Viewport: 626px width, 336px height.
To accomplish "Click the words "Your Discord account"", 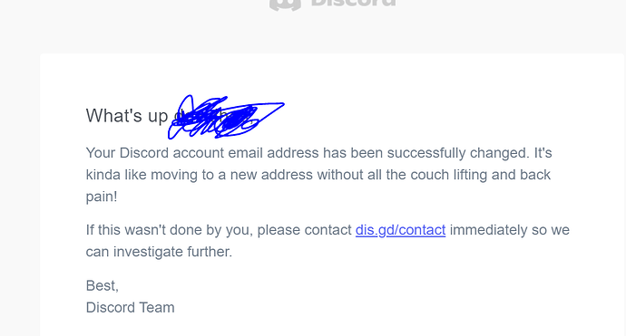I will [x=155, y=153].
